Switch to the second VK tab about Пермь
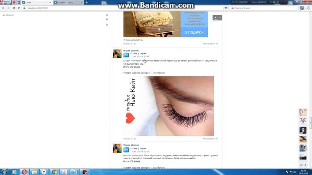The height and width of the screenshot is (175, 312). 68,2
